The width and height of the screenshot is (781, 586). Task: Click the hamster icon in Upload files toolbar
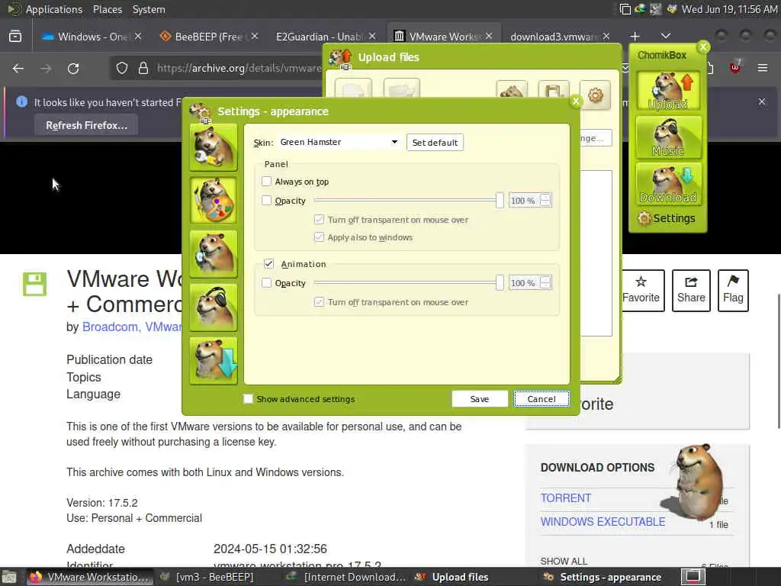512,90
